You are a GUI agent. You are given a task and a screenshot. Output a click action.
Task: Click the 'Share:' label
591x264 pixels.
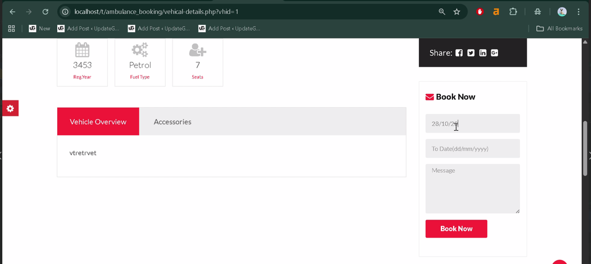point(440,52)
